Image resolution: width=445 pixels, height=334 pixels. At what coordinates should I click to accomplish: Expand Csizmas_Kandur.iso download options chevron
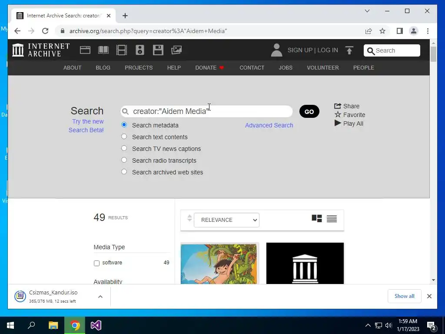tap(100, 297)
